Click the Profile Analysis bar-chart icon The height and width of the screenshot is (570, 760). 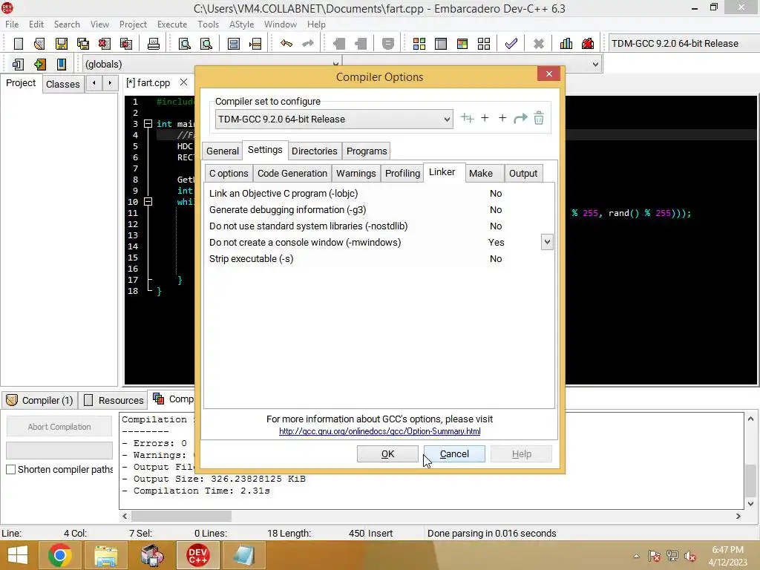566,44
